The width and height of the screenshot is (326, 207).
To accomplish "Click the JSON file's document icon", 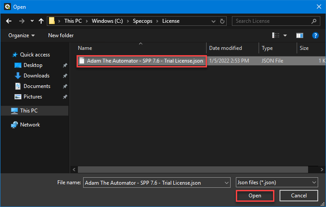I will (x=82, y=60).
